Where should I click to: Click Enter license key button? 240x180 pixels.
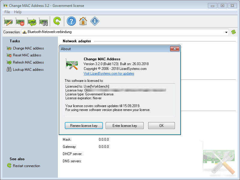tap(124, 126)
